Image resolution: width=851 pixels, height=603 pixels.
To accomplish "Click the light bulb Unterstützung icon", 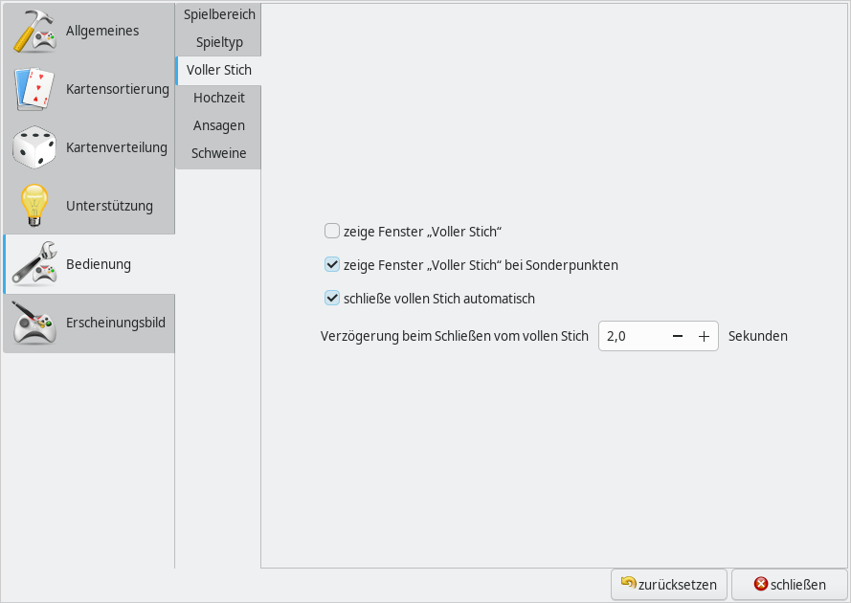I will 34,206.
